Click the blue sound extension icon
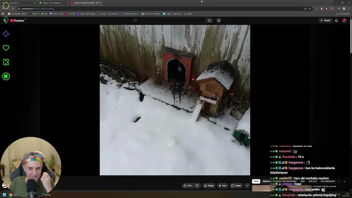 coord(317,9)
